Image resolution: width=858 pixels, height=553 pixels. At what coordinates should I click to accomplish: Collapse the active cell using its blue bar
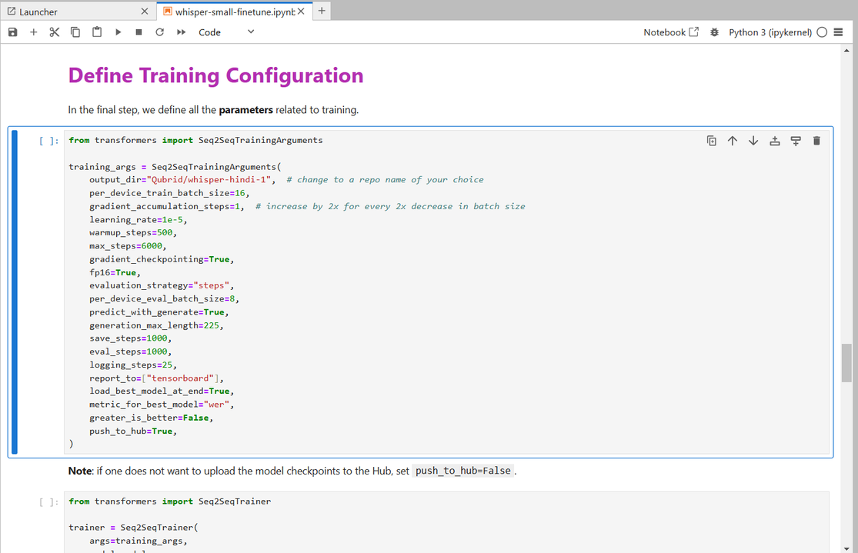[x=14, y=292]
